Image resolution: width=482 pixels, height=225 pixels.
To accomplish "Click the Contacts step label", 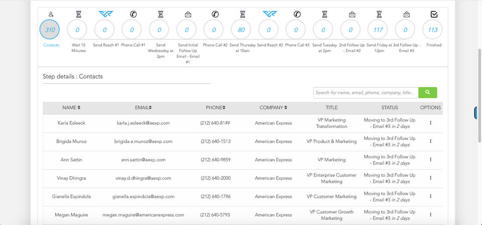I will coord(51,45).
